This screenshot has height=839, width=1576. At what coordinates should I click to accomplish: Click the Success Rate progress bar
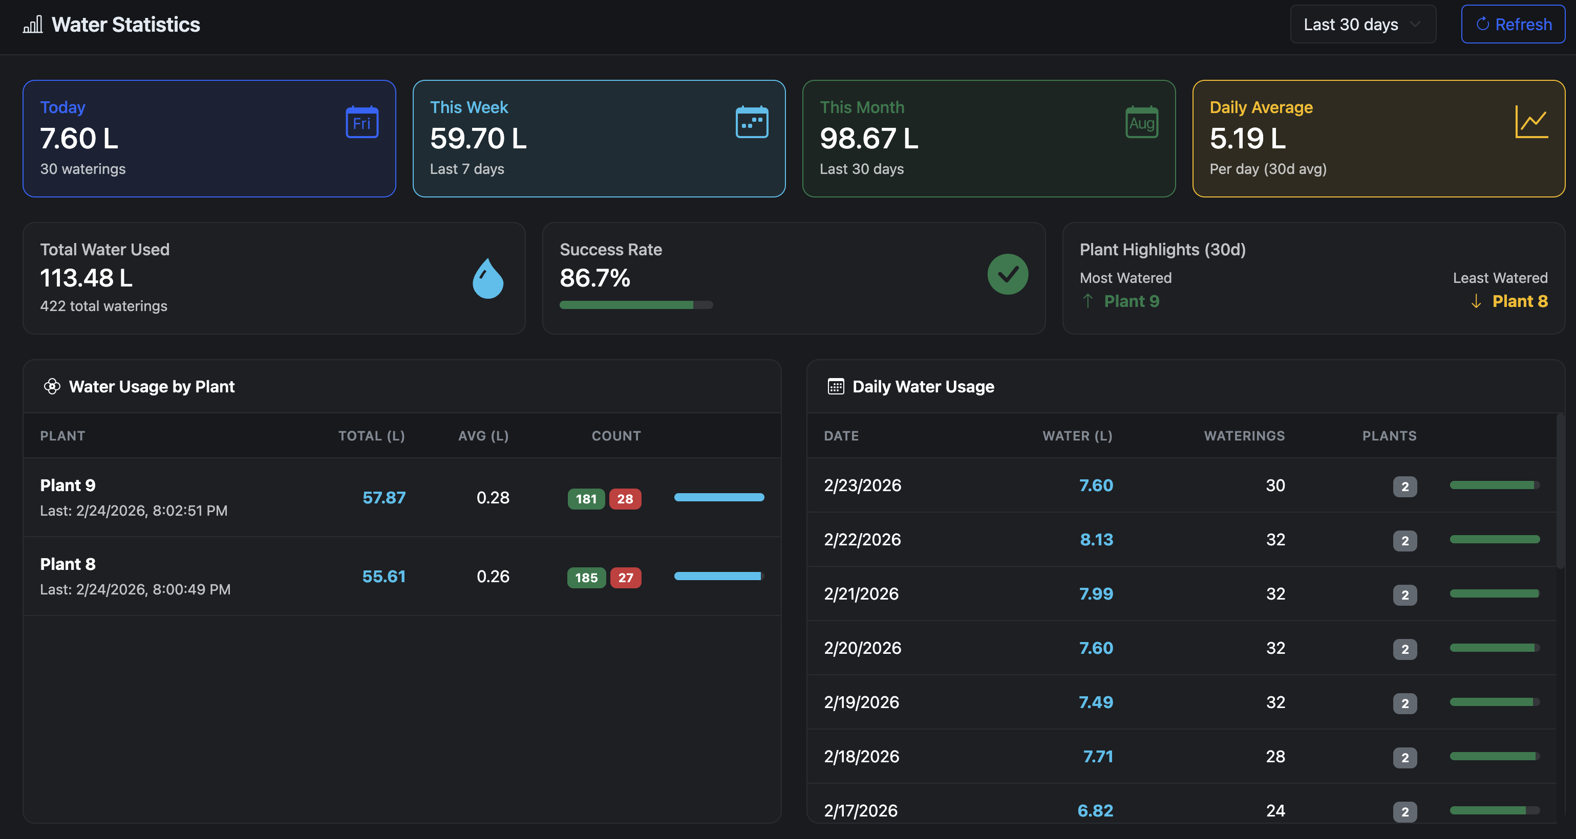pyautogui.click(x=635, y=305)
